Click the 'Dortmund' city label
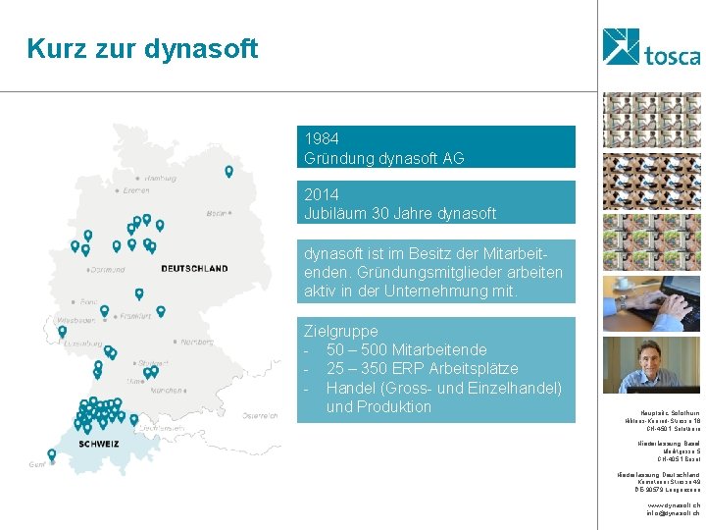Image resolution: width=706 pixels, height=530 pixels. point(108,270)
